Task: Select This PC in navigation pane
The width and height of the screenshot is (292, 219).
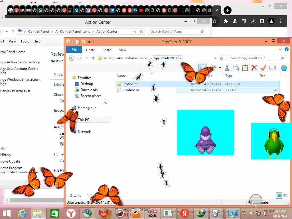Action: pos(84,119)
